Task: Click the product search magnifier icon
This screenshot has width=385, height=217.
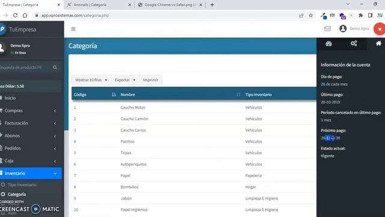Action: pyautogui.click(x=55, y=68)
